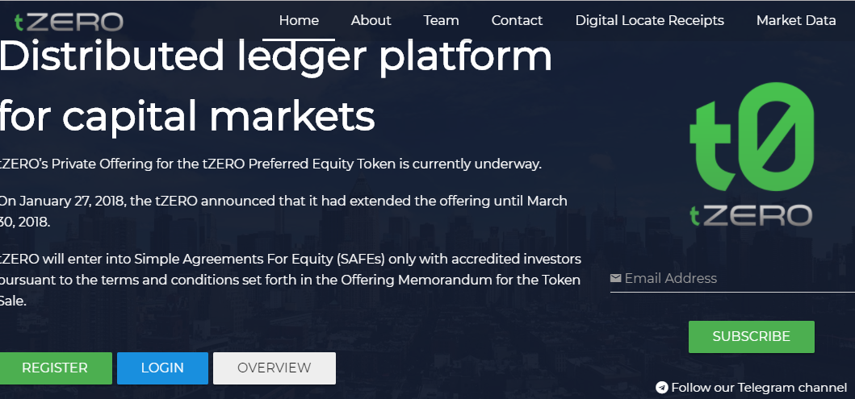The width and height of the screenshot is (855, 399).
Task: View the Market Data page
Action: [x=795, y=21]
